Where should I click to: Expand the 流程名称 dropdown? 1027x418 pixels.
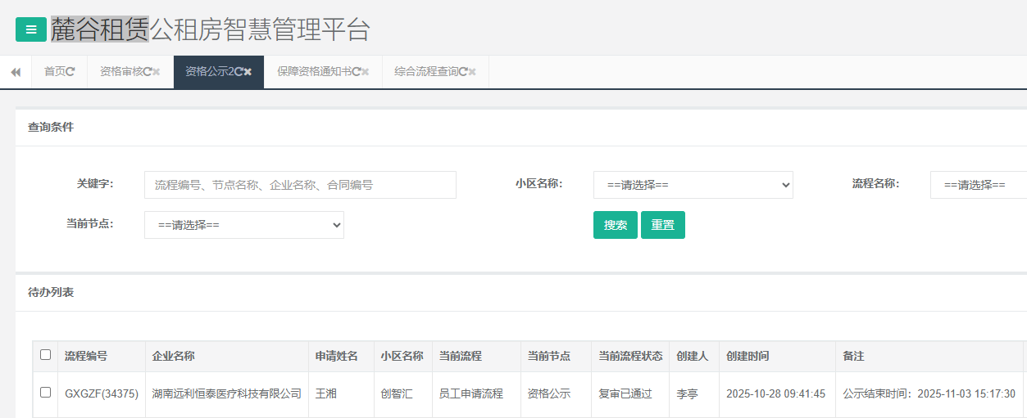click(x=977, y=185)
